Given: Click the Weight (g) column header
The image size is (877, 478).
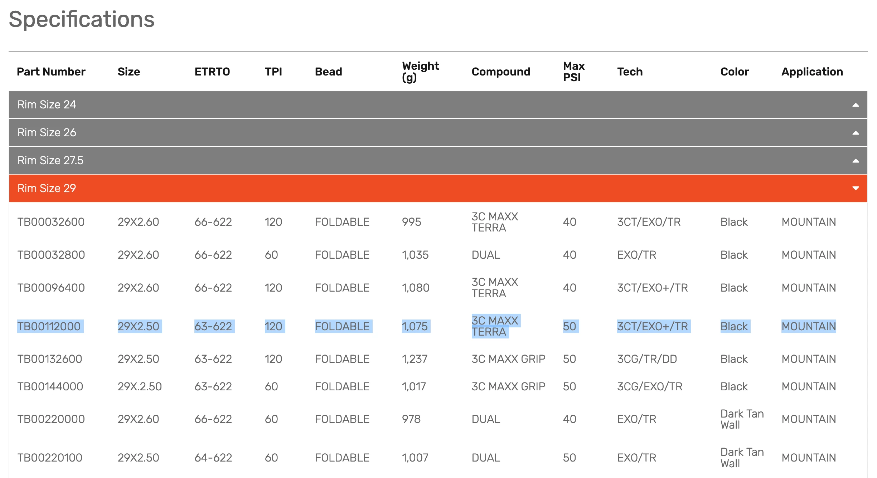Looking at the screenshot, I should point(420,72).
